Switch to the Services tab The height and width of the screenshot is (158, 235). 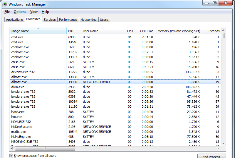(50, 20)
